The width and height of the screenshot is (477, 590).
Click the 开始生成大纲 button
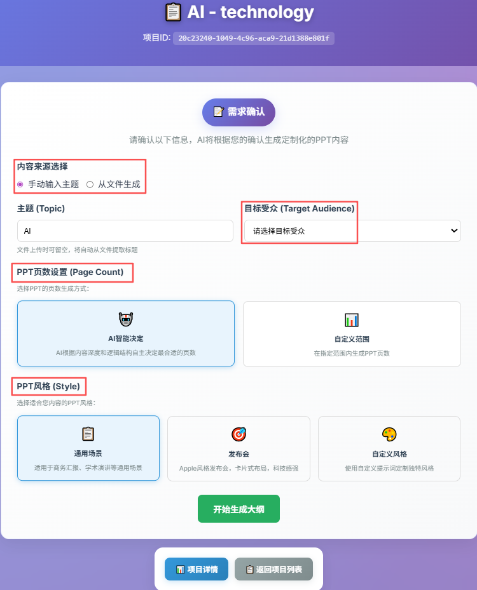239,509
